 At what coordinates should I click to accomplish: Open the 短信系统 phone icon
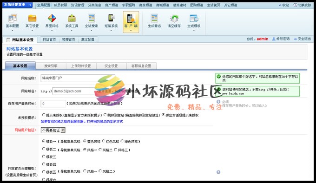[x=111, y=18]
